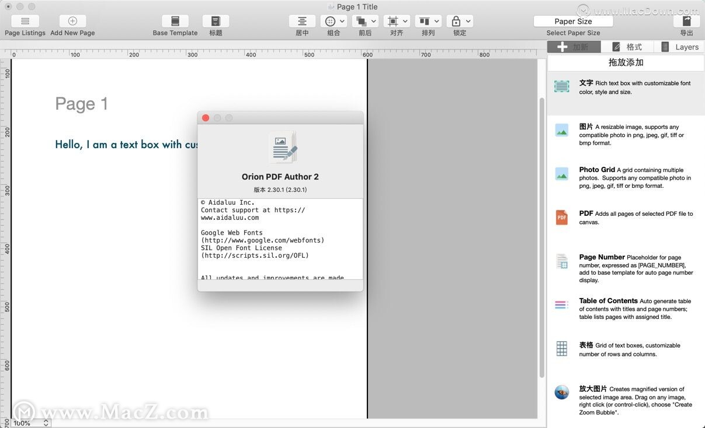This screenshot has height=428, width=705.
Task: Select the Page Number placeholder element
Action: click(626, 268)
